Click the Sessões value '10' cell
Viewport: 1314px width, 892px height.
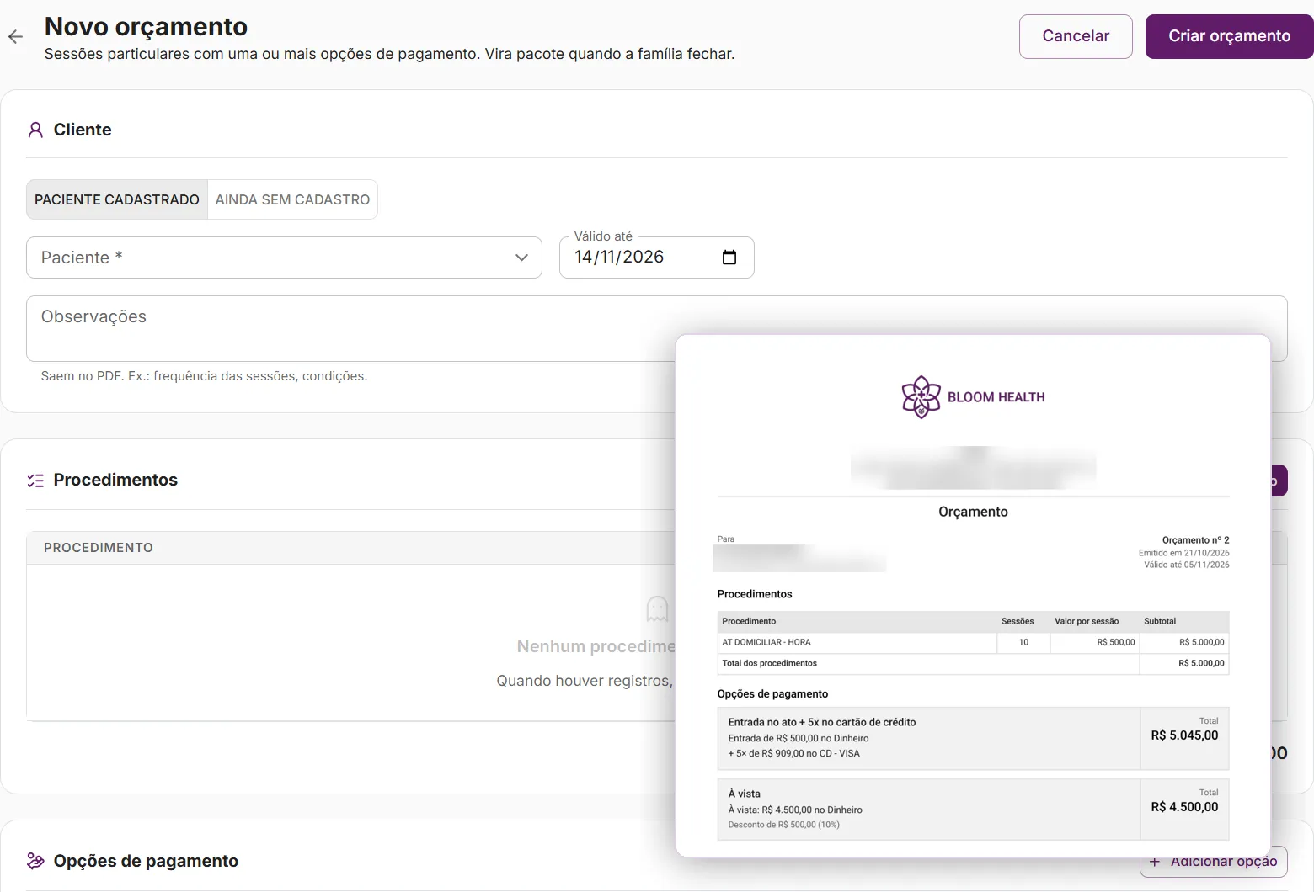point(1023,642)
